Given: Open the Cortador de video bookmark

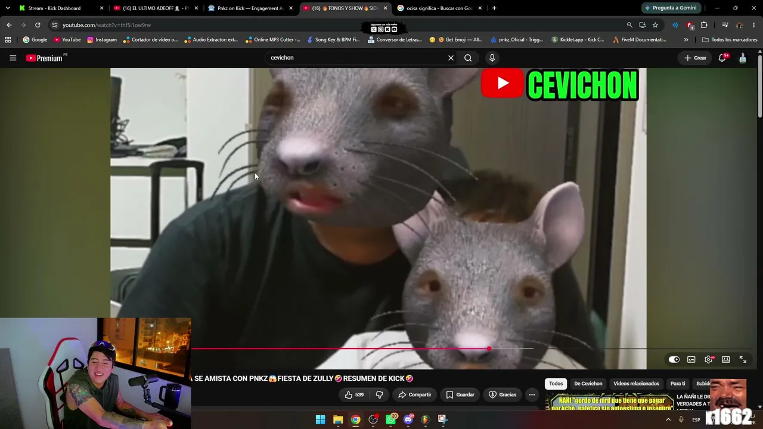Looking at the screenshot, I should pyautogui.click(x=150, y=40).
